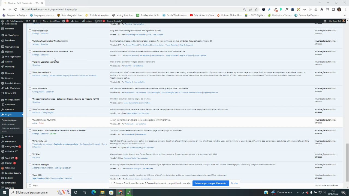Bookmark this page with the star icon
349x196 pixels.
(256, 9)
